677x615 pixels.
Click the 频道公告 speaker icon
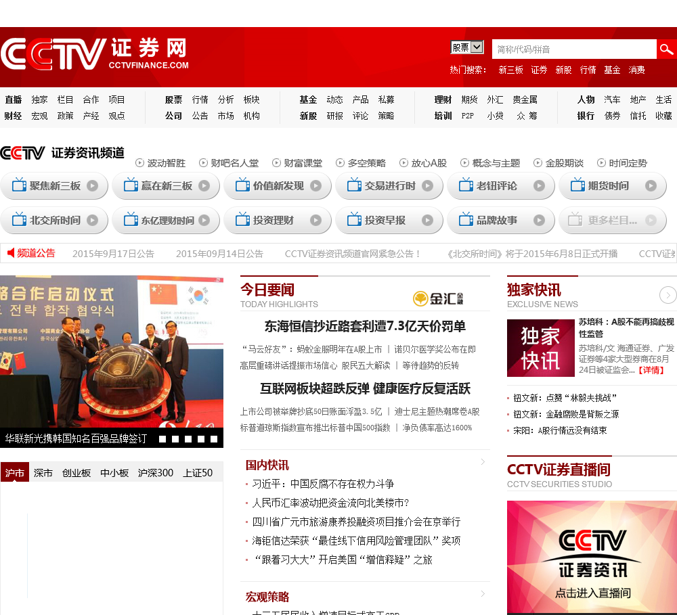pos(11,252)
